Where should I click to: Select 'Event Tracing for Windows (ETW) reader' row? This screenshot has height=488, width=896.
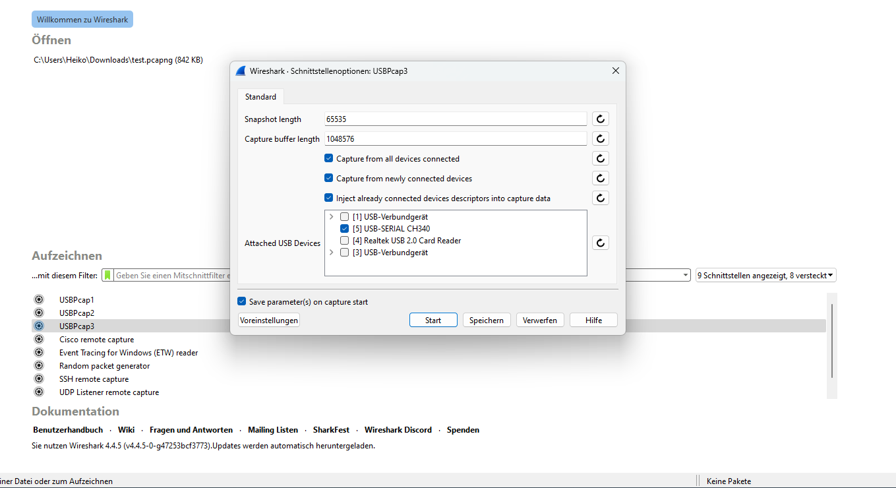429,352
